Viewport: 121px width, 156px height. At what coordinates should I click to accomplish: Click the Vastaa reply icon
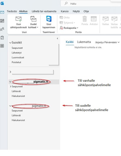(105, 19)
